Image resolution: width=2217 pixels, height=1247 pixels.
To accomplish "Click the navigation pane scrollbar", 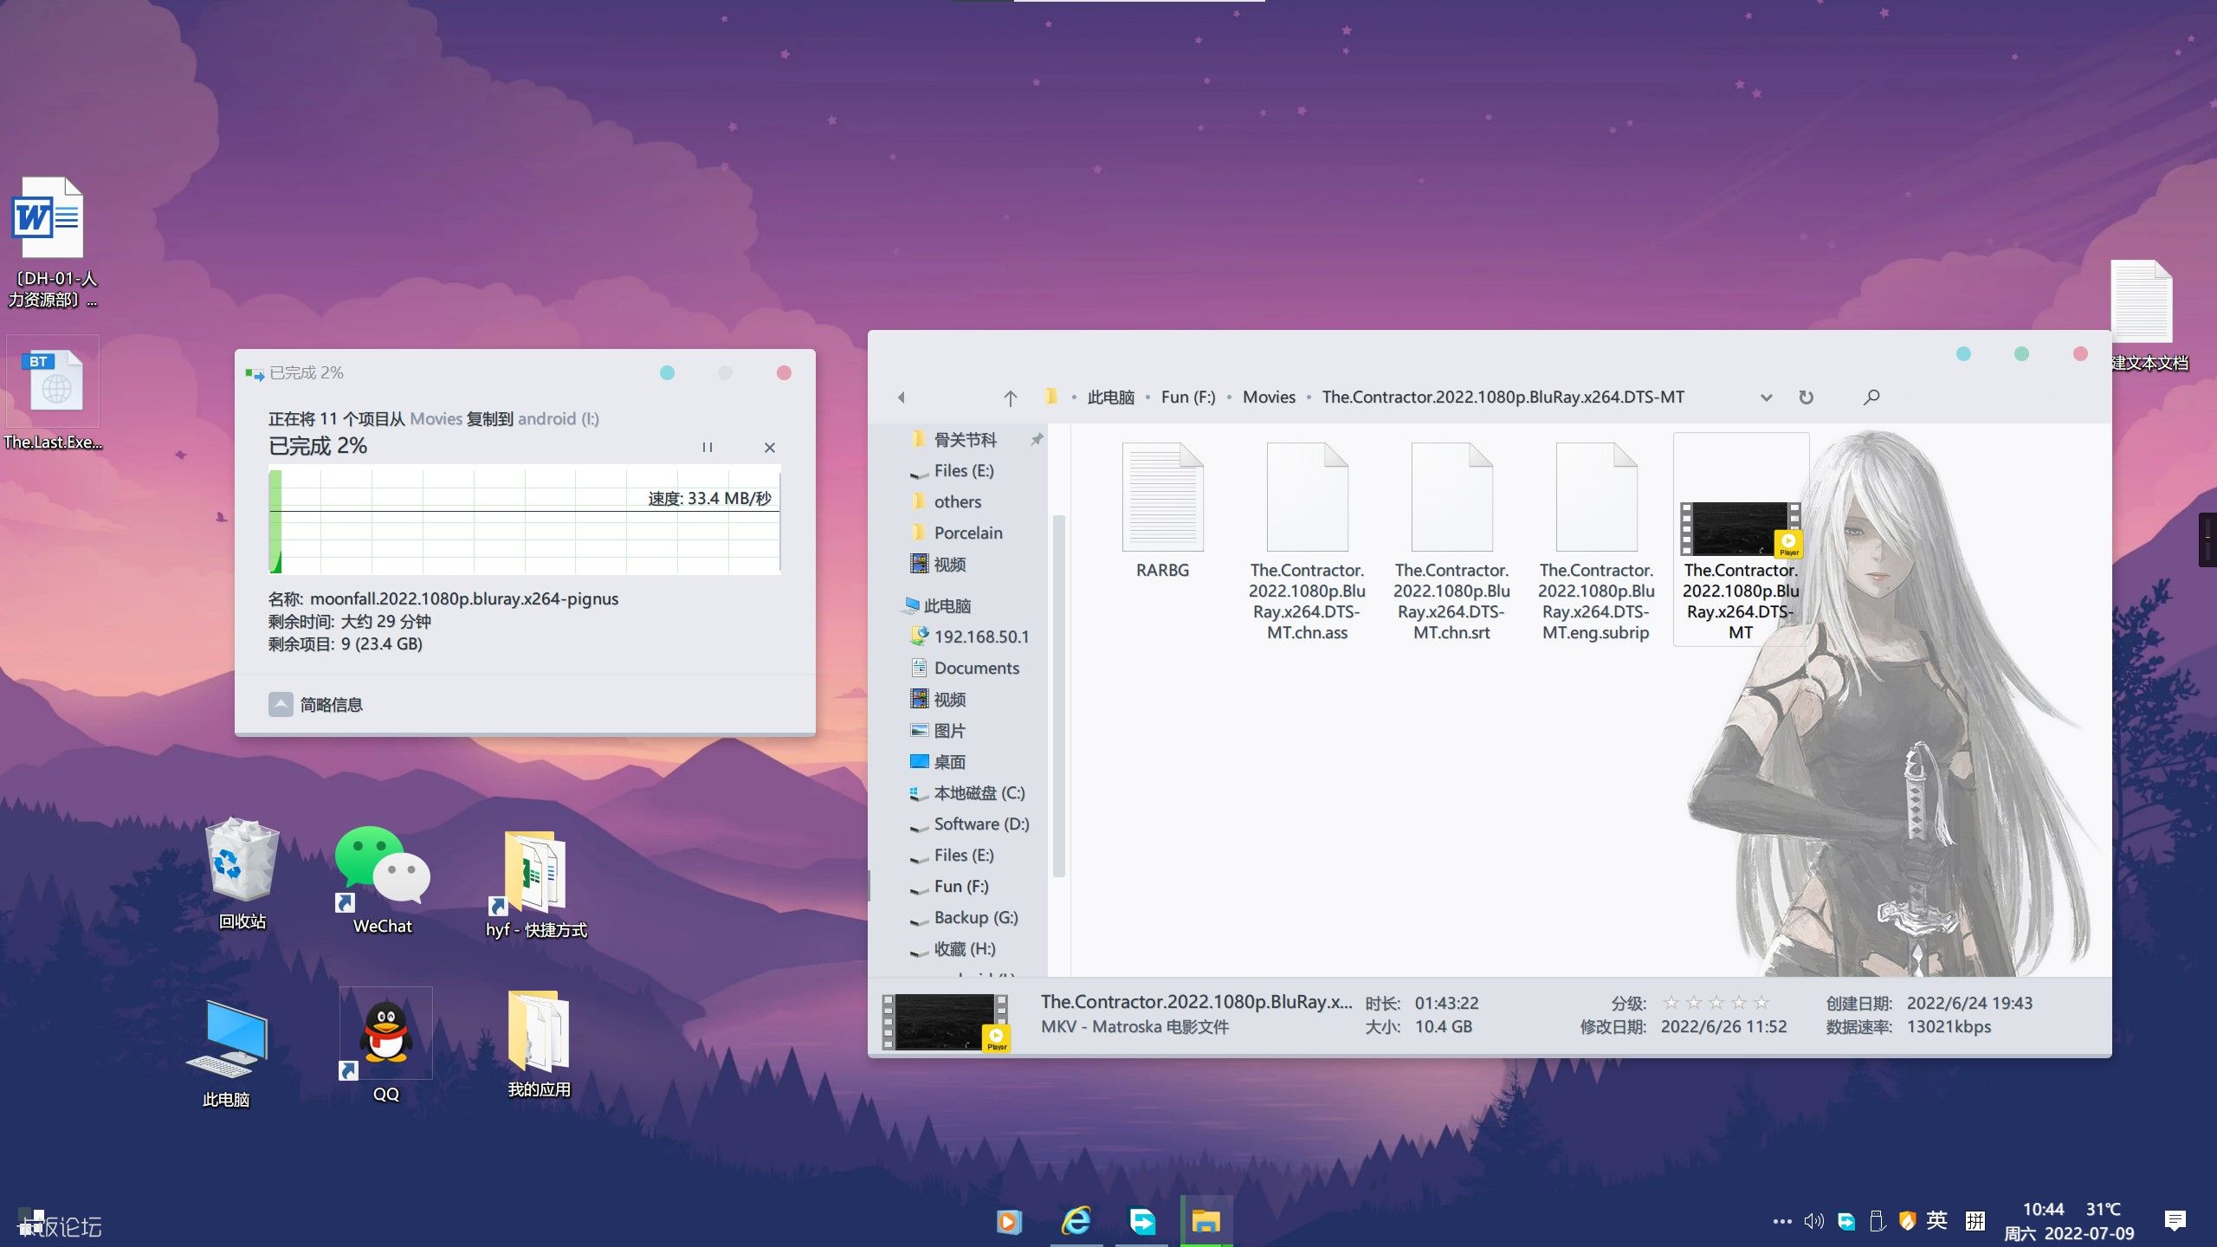I will tap(1057, 697).
